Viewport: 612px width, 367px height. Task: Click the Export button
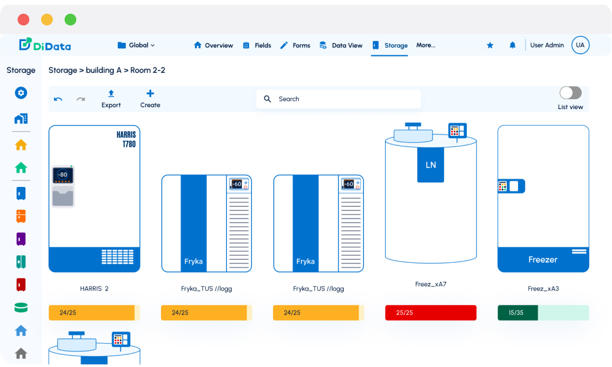click(111, 99)
